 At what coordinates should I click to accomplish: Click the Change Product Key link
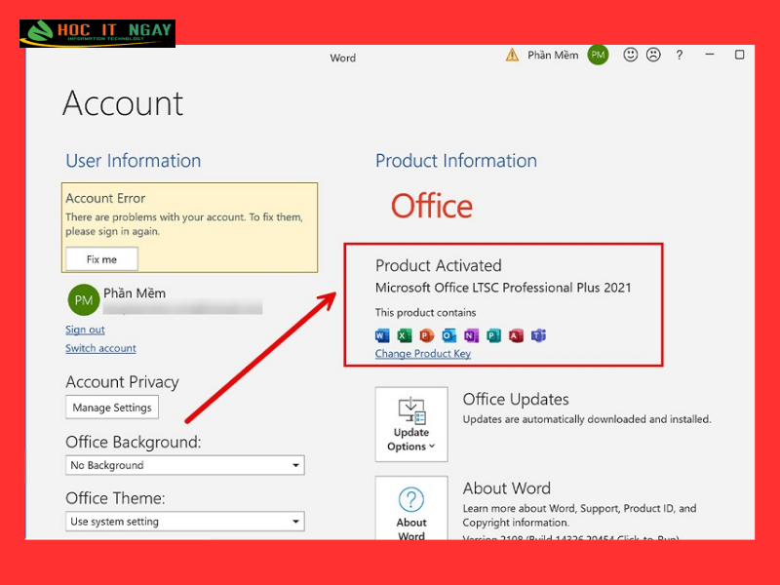423,354
